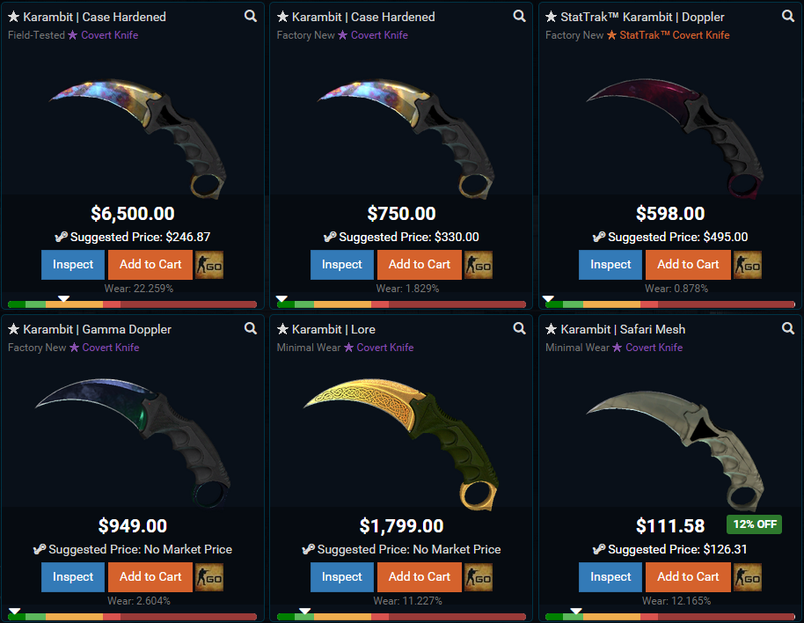Add the $598.00 Doppler to cart

click(x=688, y=265)
